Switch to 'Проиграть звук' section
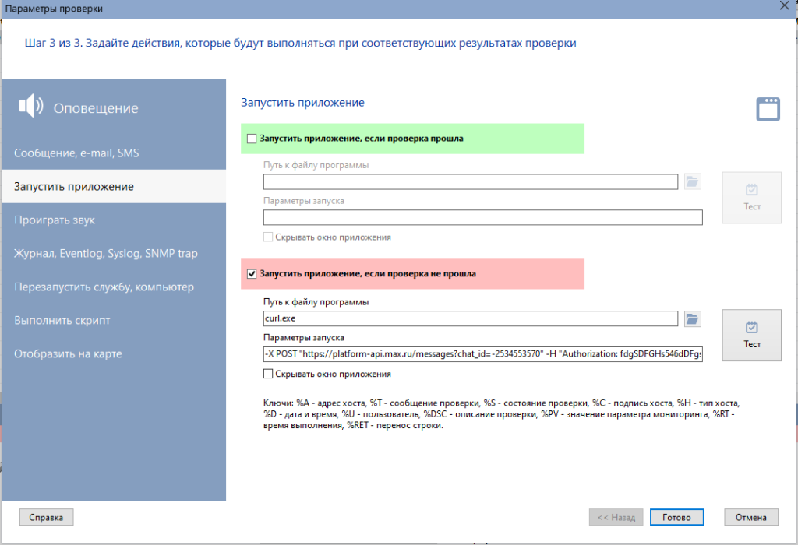This screenshot has width=798, height=545. point(55,220)
